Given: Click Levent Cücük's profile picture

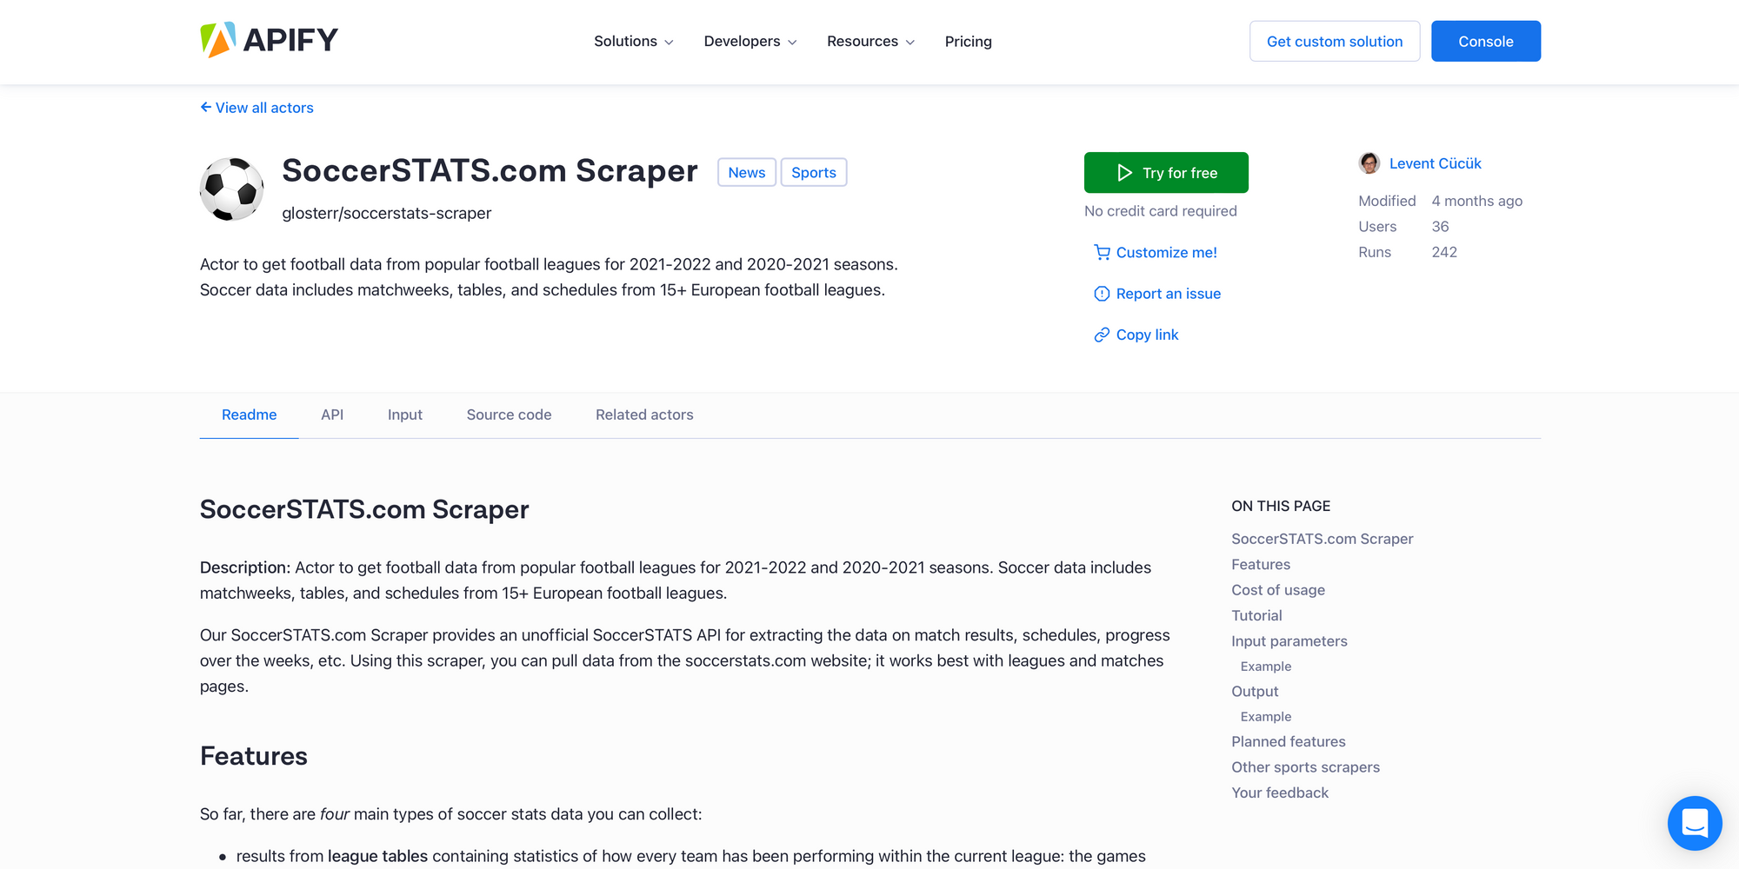Looking at the screenshot, I should pos(1369,163).
